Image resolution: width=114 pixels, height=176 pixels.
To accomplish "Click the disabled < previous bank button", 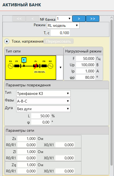I will click(33, 19).
